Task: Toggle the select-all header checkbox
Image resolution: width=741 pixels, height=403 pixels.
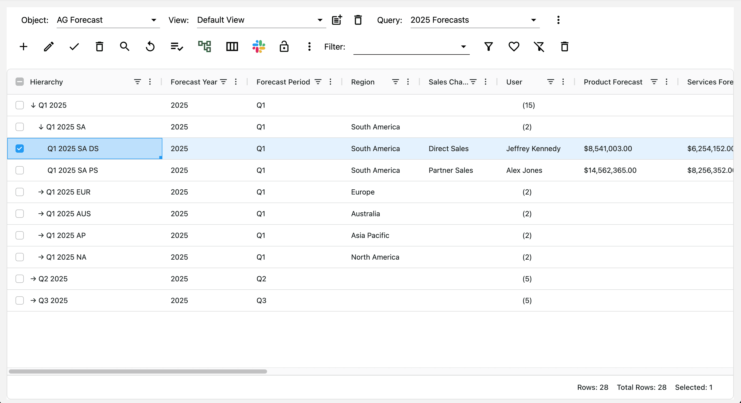Action: pyautogui.click(x=20, y=82)
